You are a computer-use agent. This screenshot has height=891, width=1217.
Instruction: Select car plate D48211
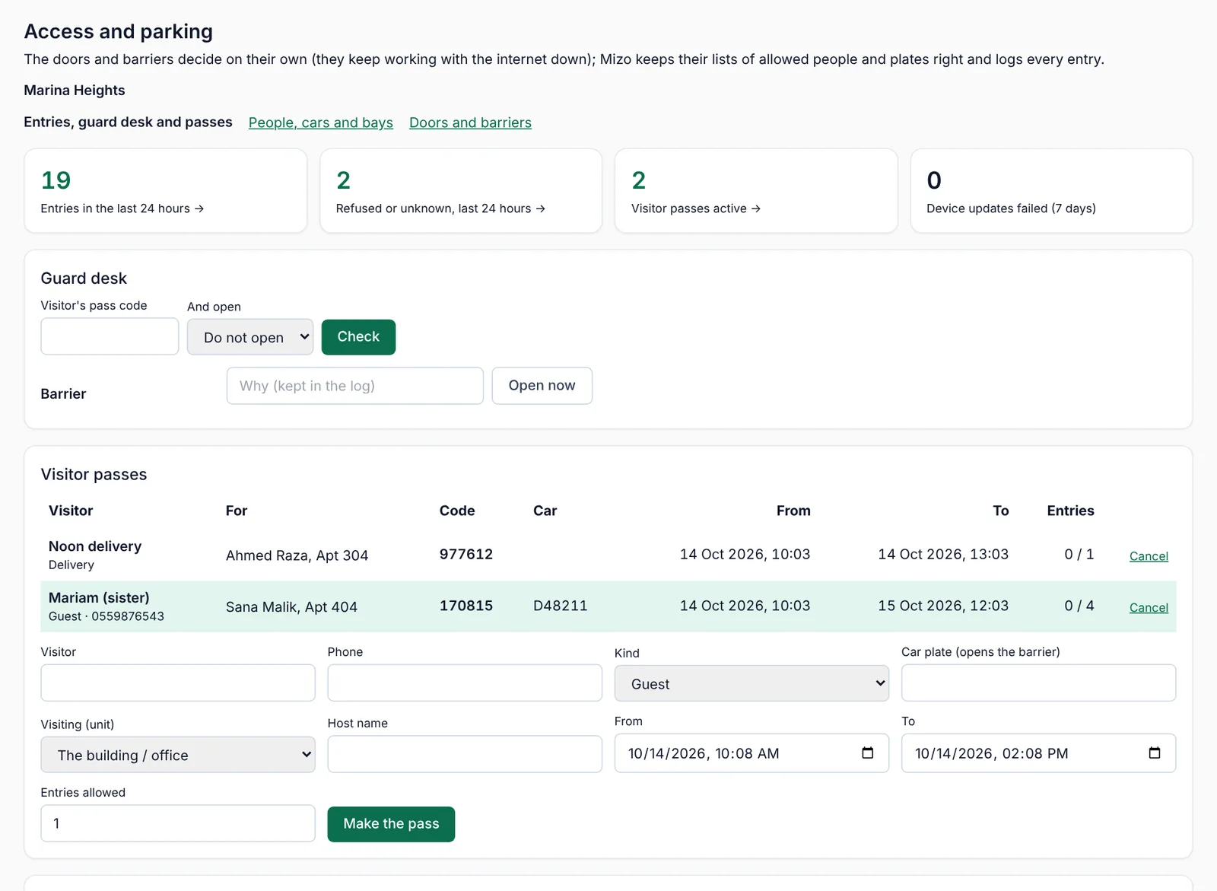pyautogui.click(x=561, y=606)
